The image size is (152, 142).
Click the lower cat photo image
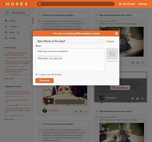(122, 132)
